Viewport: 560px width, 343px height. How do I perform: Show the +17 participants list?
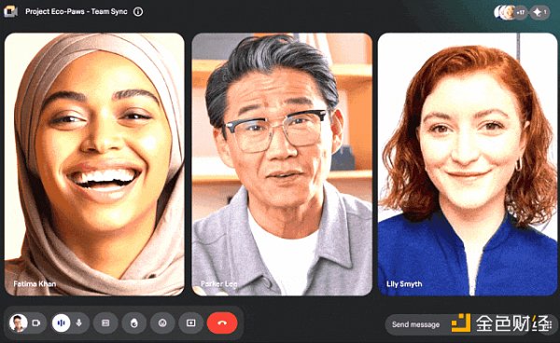tap(521, 12)
